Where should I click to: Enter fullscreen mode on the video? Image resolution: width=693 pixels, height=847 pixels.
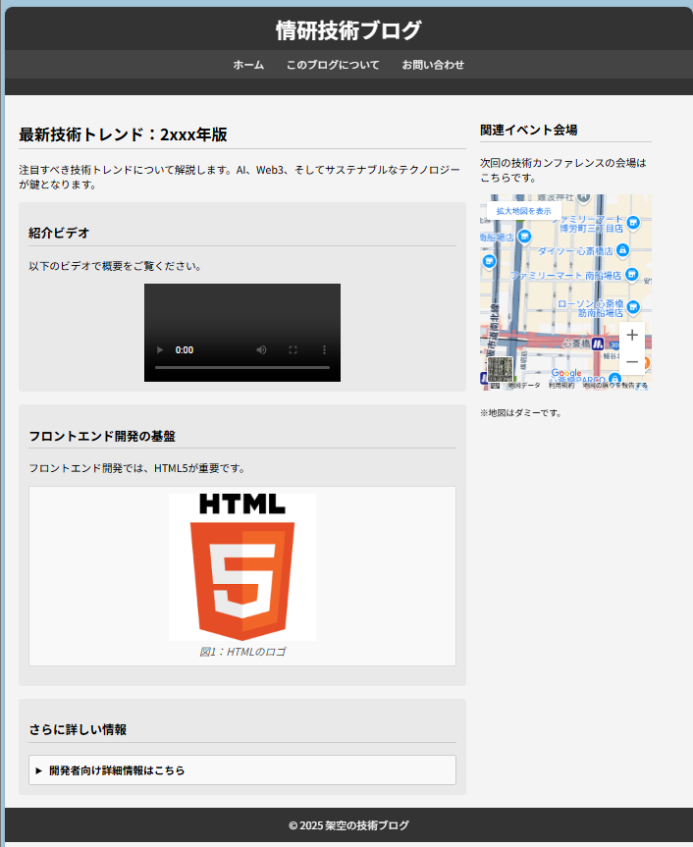[293, 350]
